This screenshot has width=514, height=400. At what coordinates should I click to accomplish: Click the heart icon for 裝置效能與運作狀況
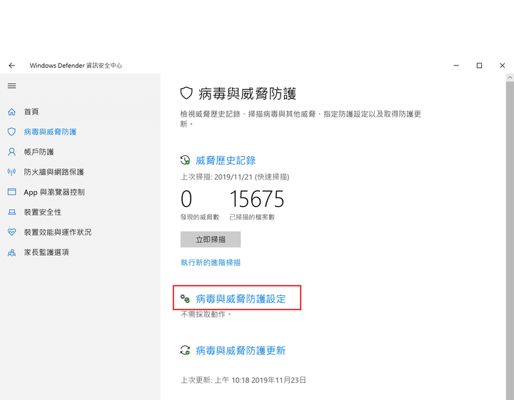pyautogui.click(x=11, y=232)
